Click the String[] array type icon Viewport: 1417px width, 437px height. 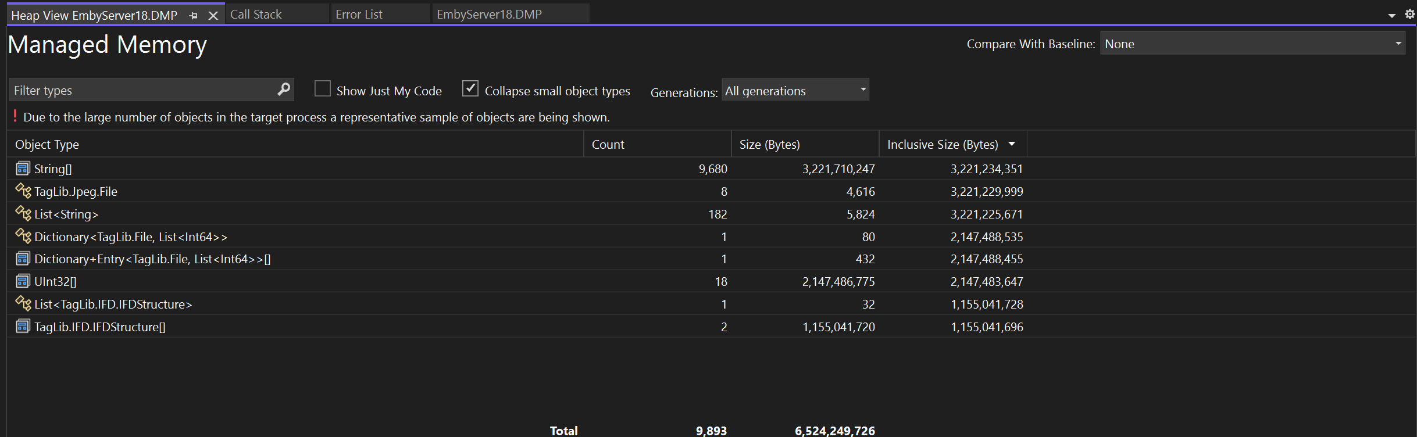[23, 169]
